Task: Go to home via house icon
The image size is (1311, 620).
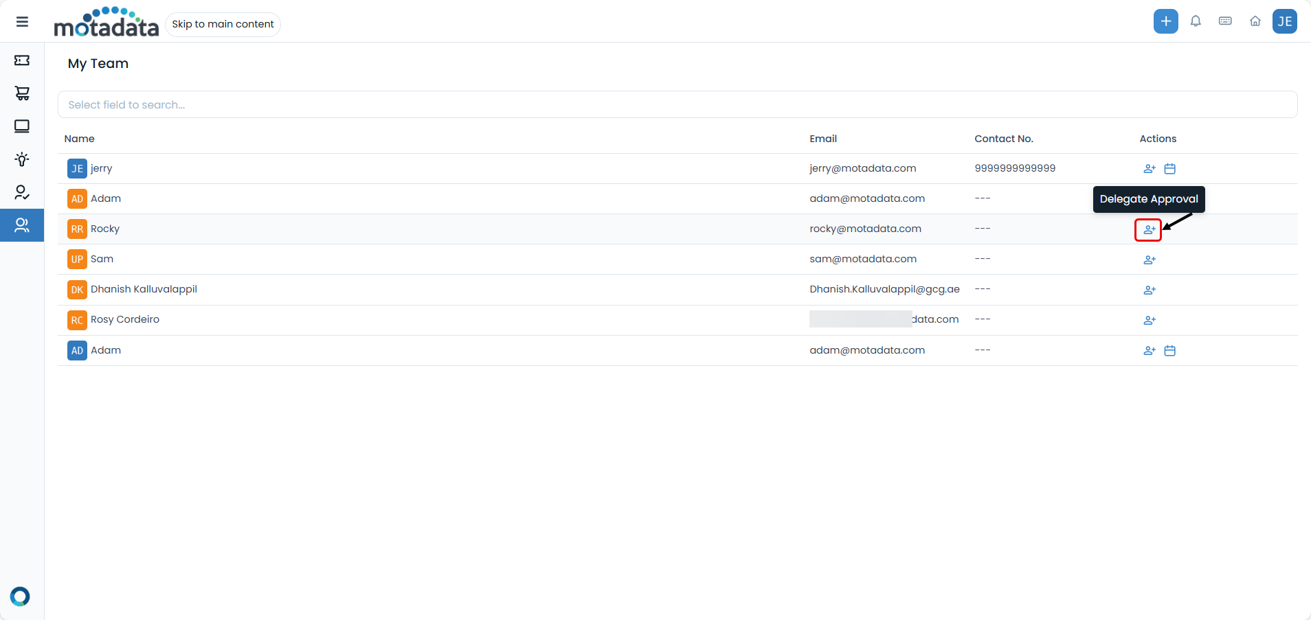Action: (1255, 21)
